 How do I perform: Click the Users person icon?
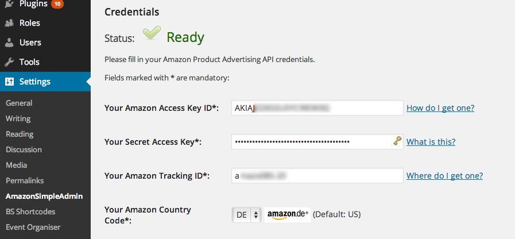(9, 43)
